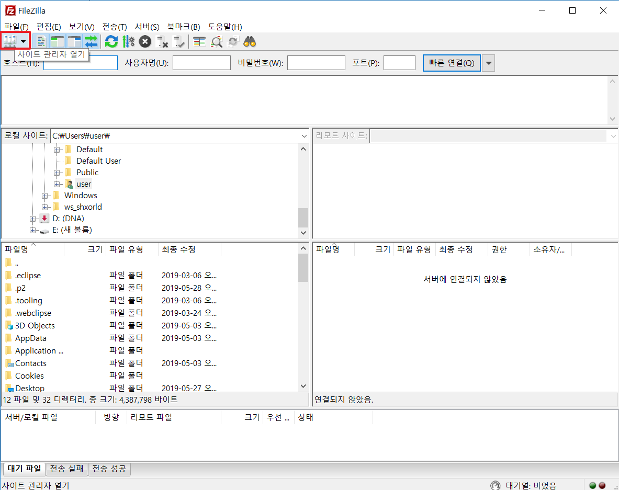Sort local list by 파일명 column

pyautogui.click(x=33, y=249)
